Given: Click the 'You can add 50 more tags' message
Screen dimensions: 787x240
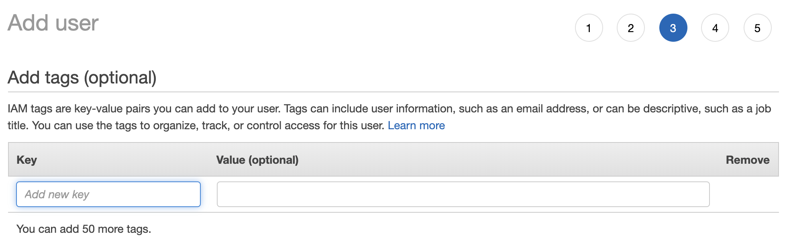Looking at the screenshot, I should pos(82,229).
